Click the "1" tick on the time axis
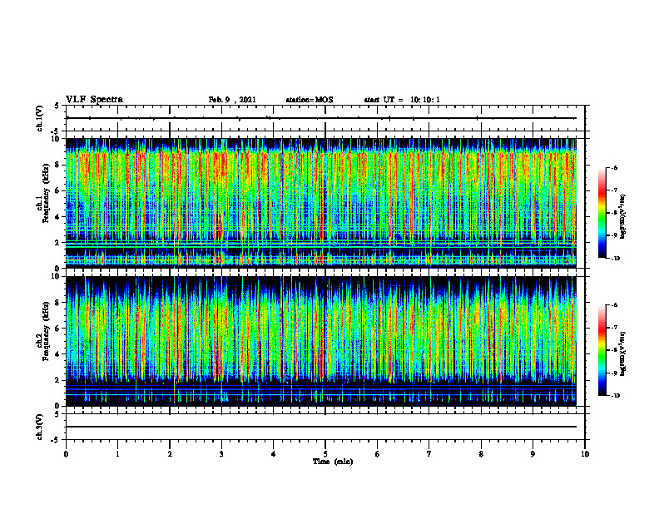The width and height of the screenshot is (659, 509). (117, 454)
